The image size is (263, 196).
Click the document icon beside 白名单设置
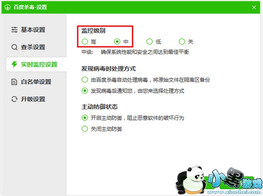(14, 82)
